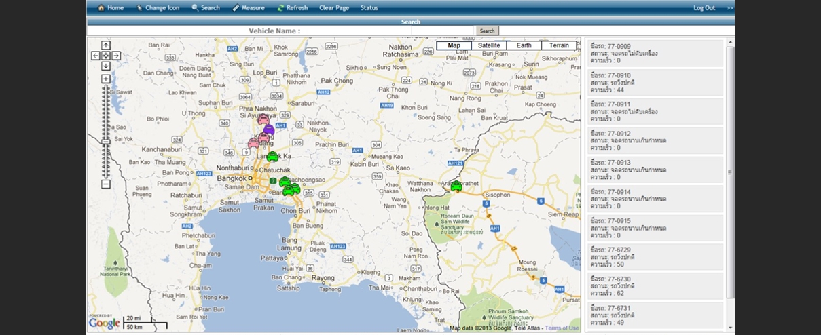
Task: Pan the map right with the arrow control
Action: tap(116, 56)
